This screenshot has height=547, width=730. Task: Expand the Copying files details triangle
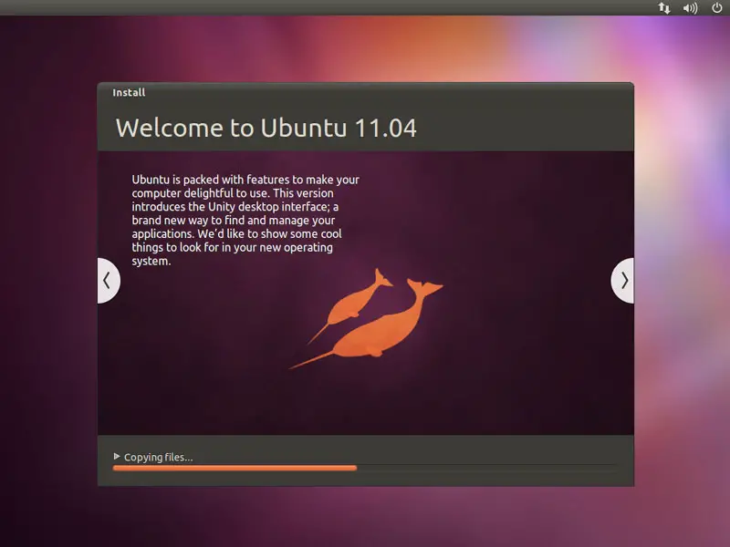tap(117, 457)
